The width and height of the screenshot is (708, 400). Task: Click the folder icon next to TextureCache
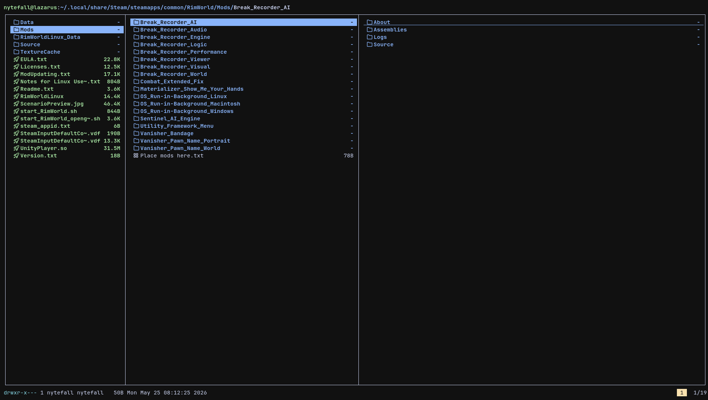pos(16,52)
